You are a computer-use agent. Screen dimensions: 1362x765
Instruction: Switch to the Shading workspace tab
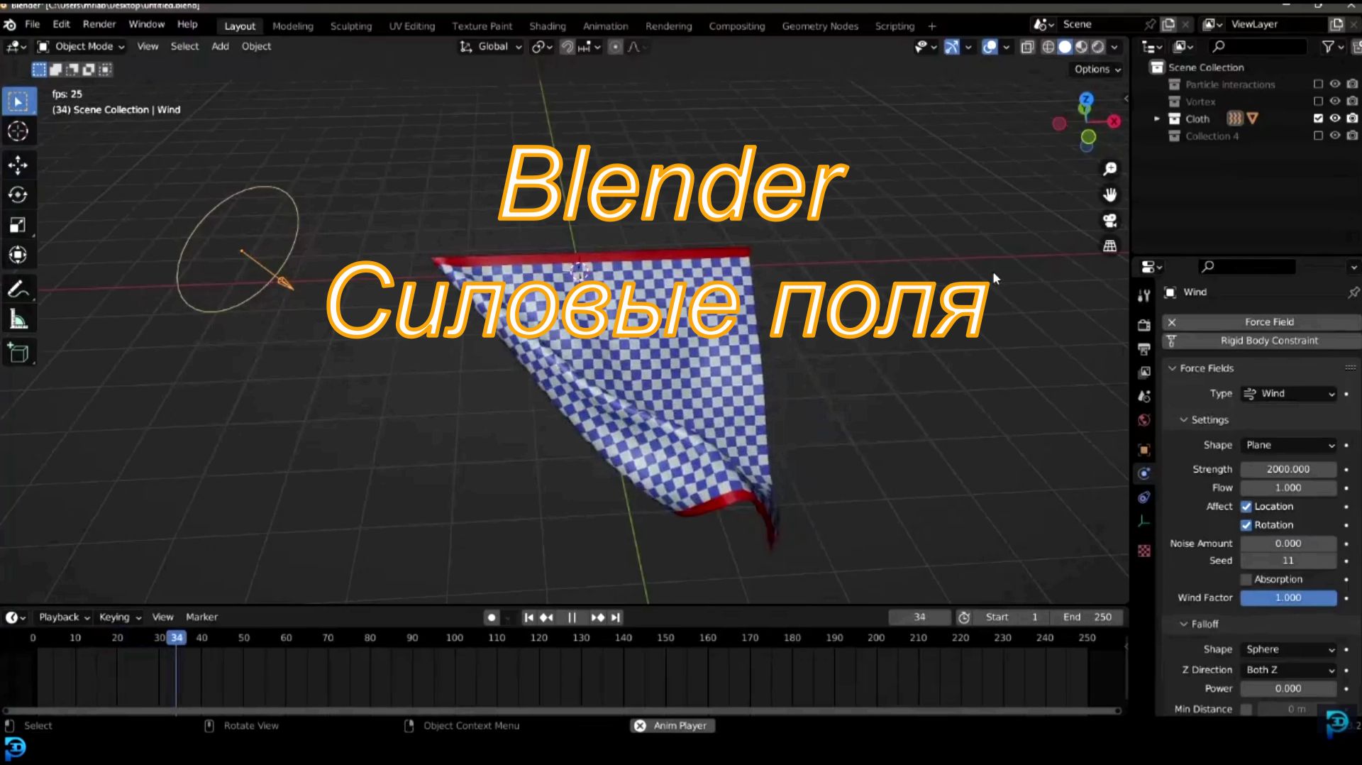(x=548, y=26)
